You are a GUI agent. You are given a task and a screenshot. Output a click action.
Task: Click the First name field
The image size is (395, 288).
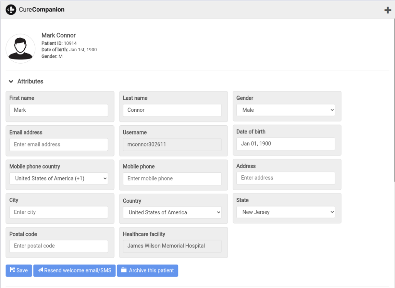pyautogui.click(x=59, y=110)
